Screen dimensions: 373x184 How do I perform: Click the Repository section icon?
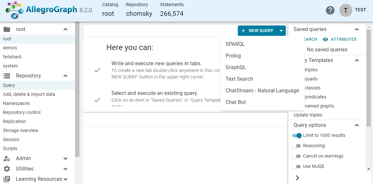pos(7,76)
